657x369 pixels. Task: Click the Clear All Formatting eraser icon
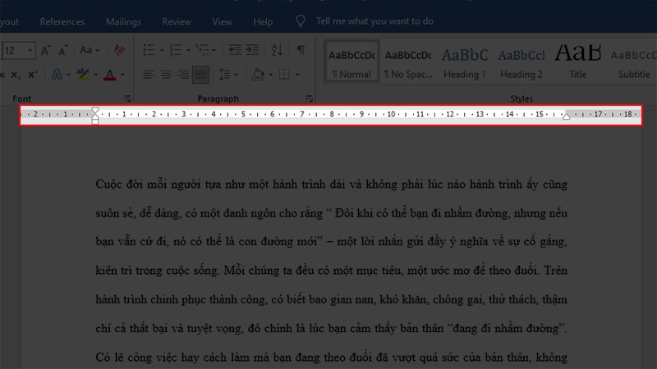[119, 51]
